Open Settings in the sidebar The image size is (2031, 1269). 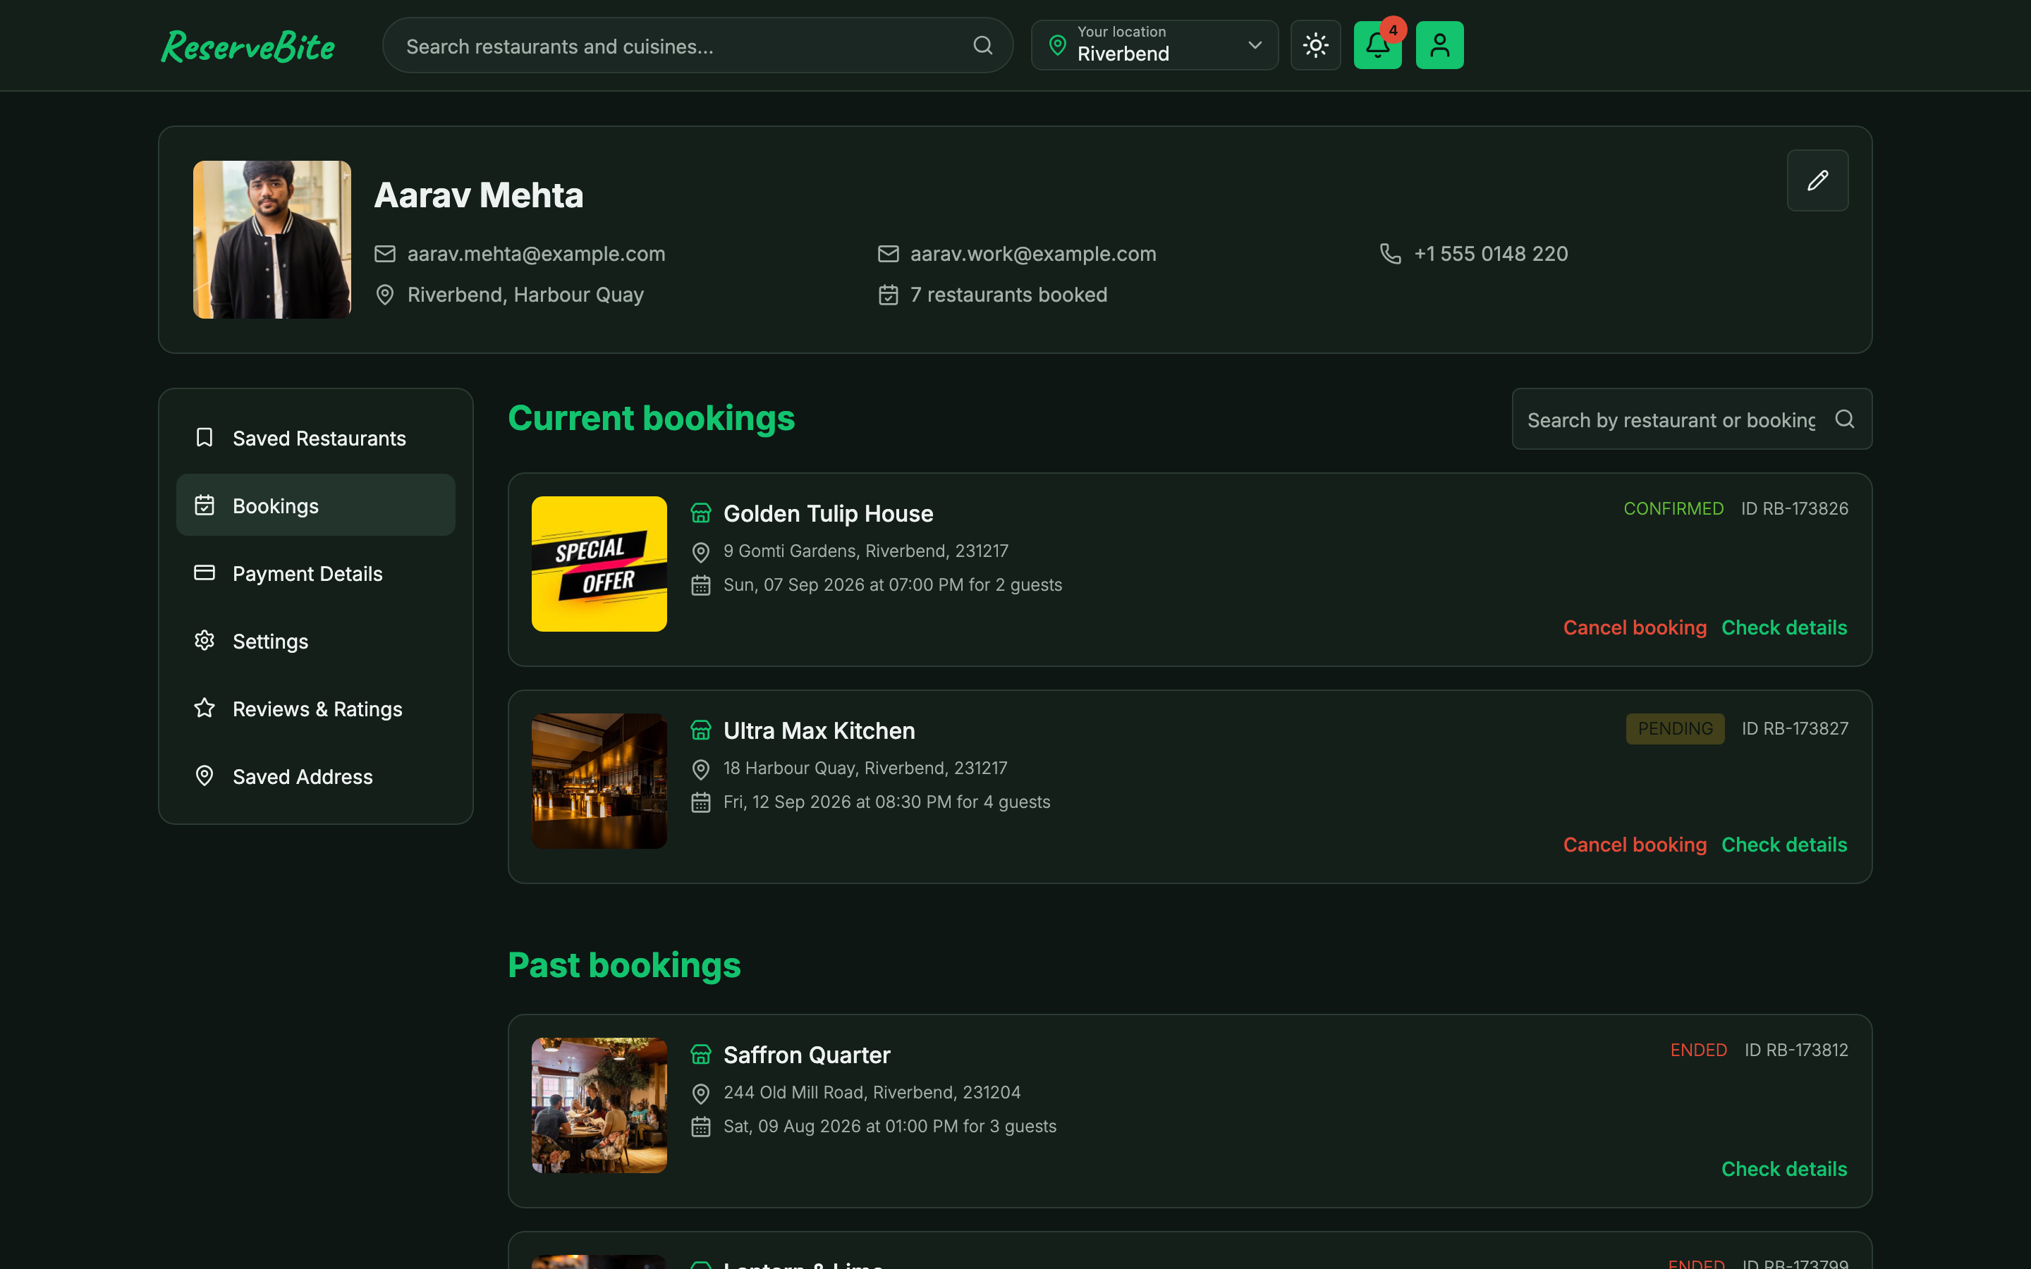point(315,642)
